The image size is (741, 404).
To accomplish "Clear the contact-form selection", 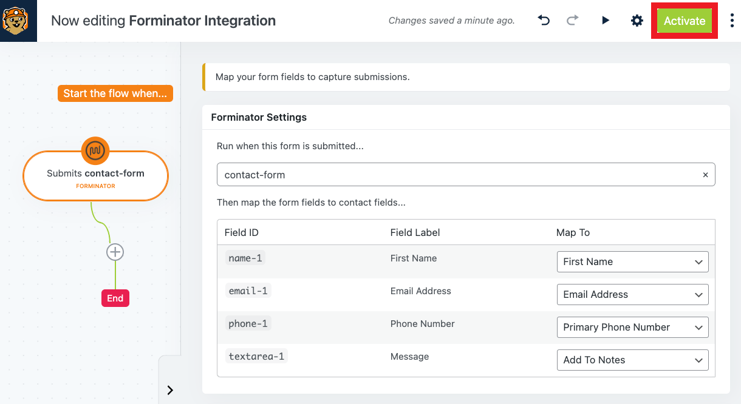I will pyautogui.click(x=705, y=175).
